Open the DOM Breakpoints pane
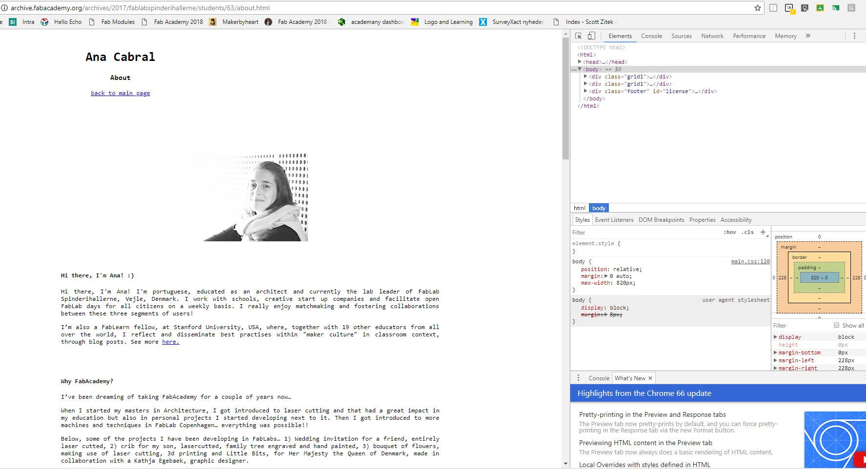This screenshot has height=469, width=866. (x=662, y=220)
